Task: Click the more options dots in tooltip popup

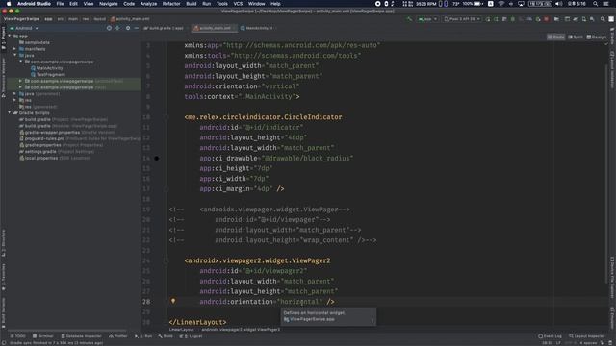Action: tap(372, 320)
